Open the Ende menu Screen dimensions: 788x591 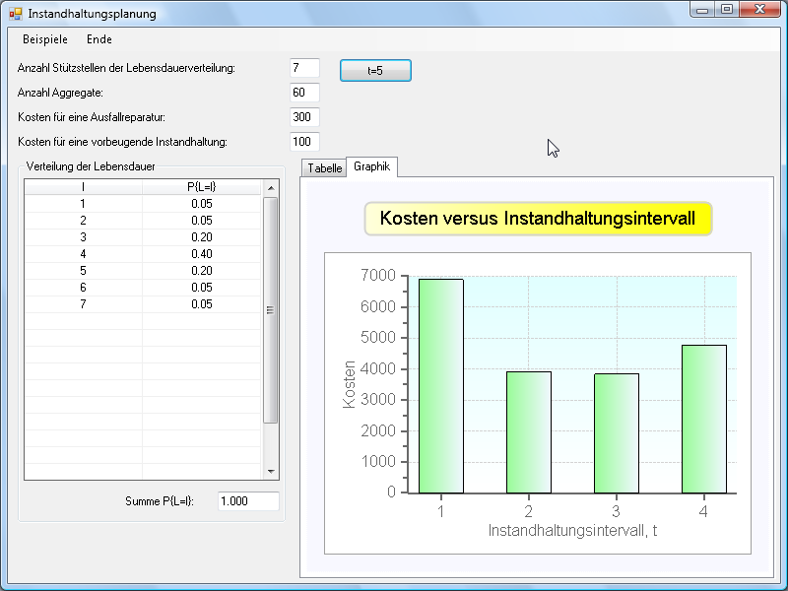(99, 39)
